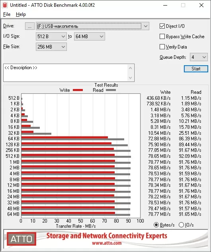The image size is (211, 252).
Task: Click the gray Read legend swatch
Action: (111, 90)
